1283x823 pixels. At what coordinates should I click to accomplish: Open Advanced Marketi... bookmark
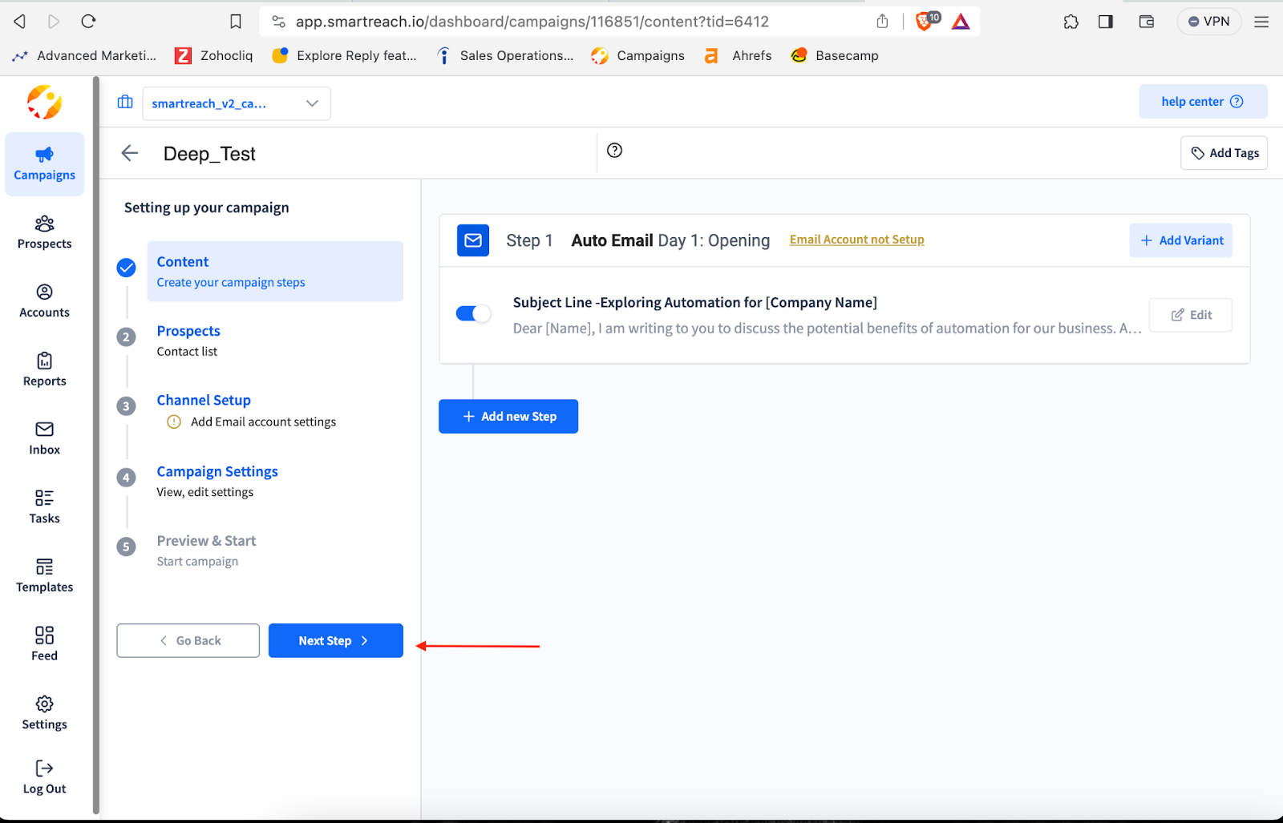pyautogui.click(x=84, y=55)
